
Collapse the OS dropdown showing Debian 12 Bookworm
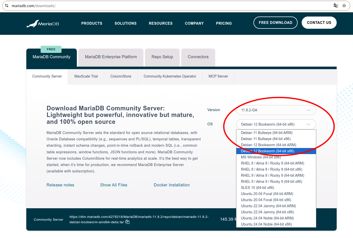click(x=276, y=124)
